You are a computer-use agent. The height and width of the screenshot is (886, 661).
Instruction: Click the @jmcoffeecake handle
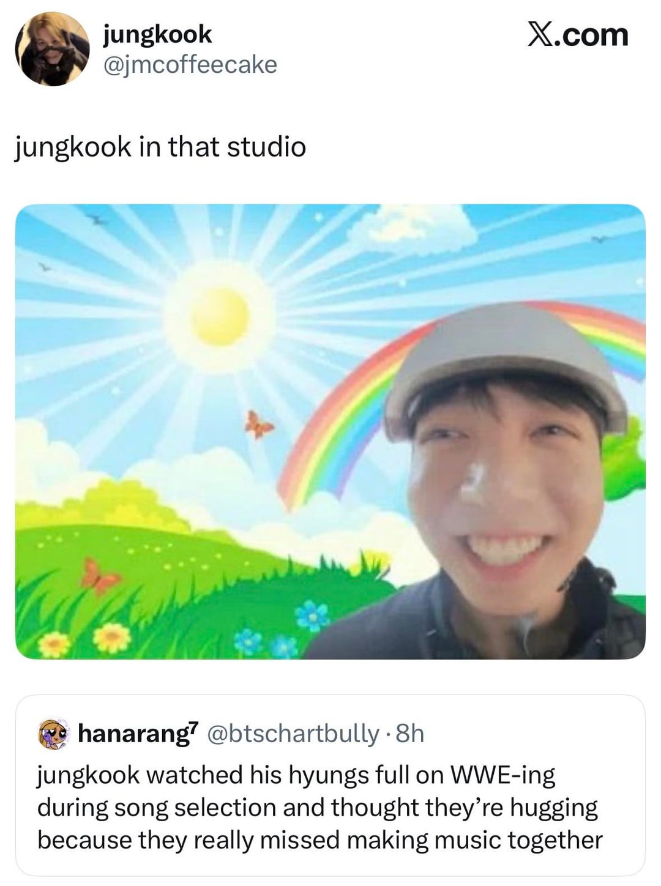(190, 64)
